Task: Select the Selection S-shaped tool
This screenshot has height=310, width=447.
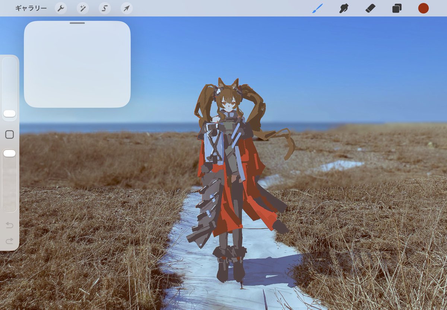Action: pyautogui.click(x=105, y=8)
